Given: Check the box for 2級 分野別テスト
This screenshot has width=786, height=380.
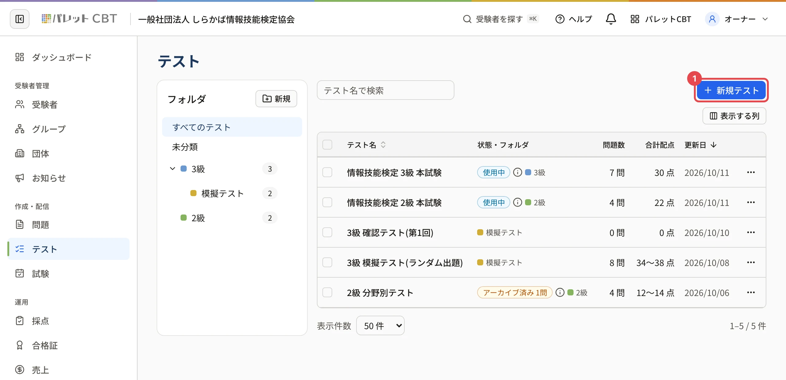Looking at the screenshot, I should [327, 293].
